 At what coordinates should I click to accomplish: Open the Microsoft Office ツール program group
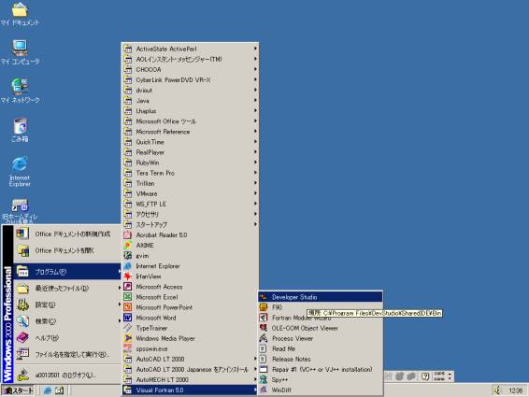click(190, 121)
